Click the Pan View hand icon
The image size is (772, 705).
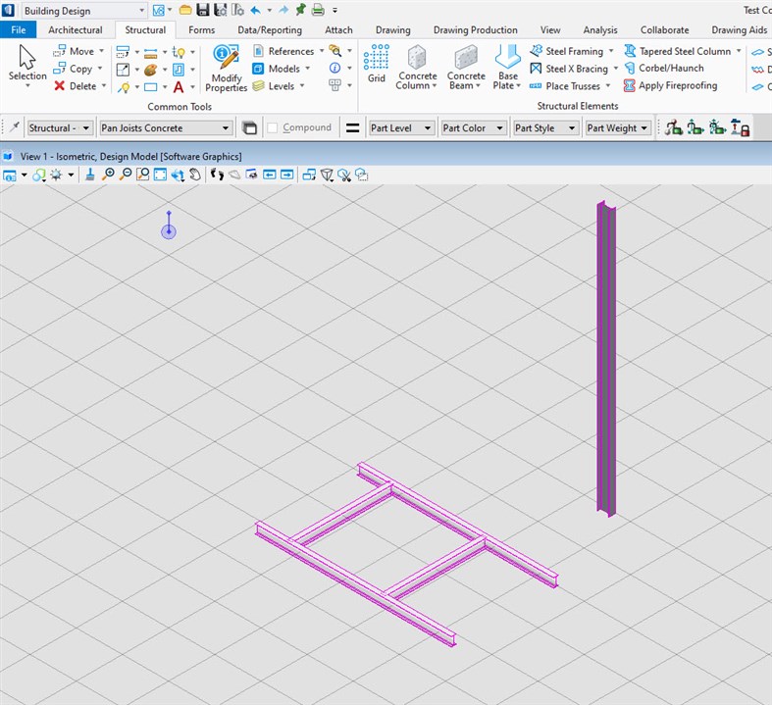click(x=195, y=175)
